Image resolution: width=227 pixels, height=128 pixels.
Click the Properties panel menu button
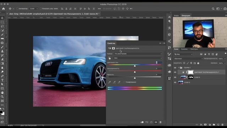(164, 43)
